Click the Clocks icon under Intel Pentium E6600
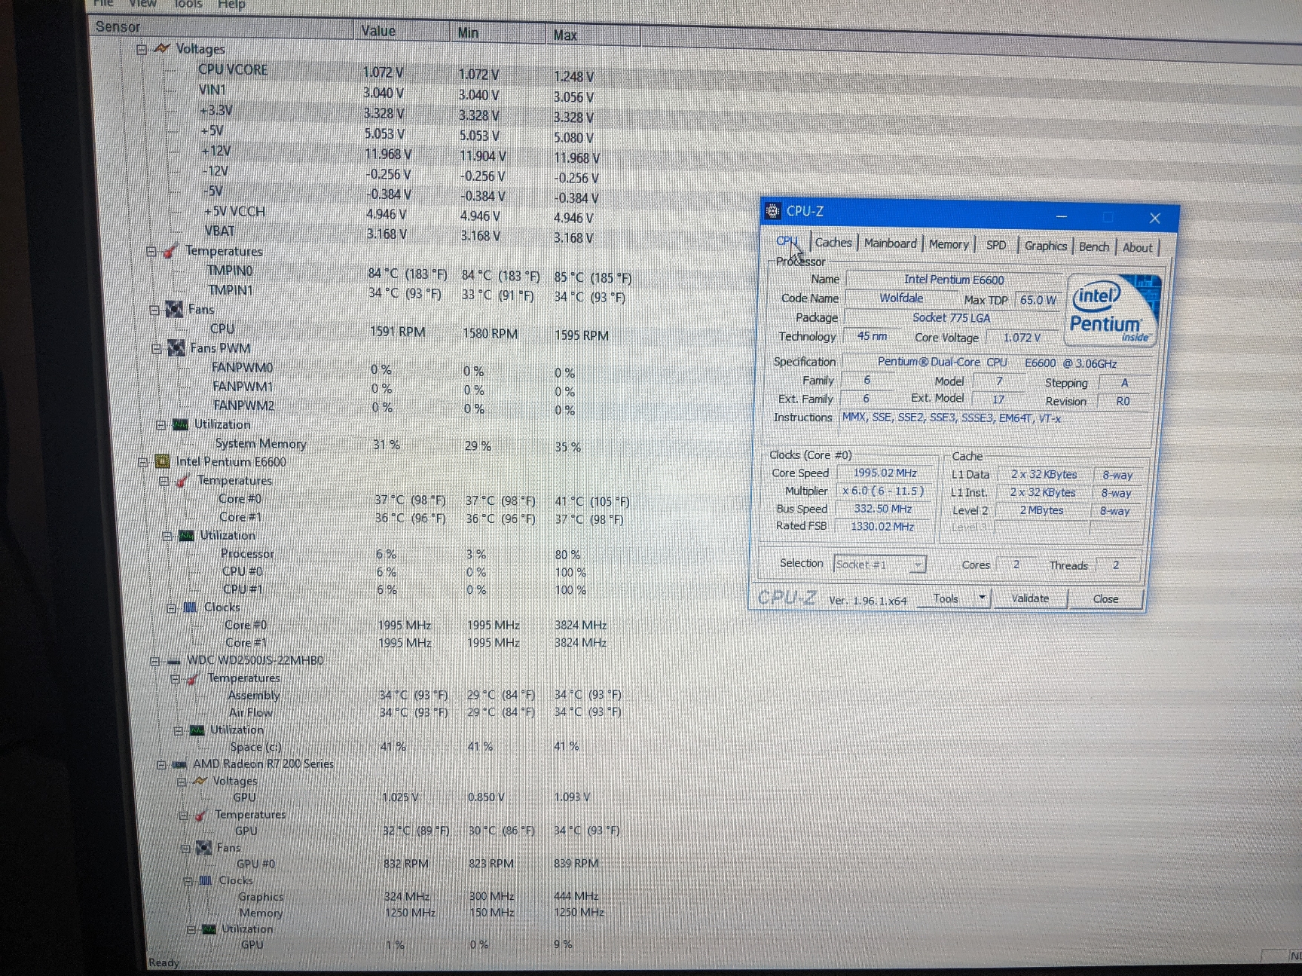Viewport: 1302px width, 976px height. point(191,607)
